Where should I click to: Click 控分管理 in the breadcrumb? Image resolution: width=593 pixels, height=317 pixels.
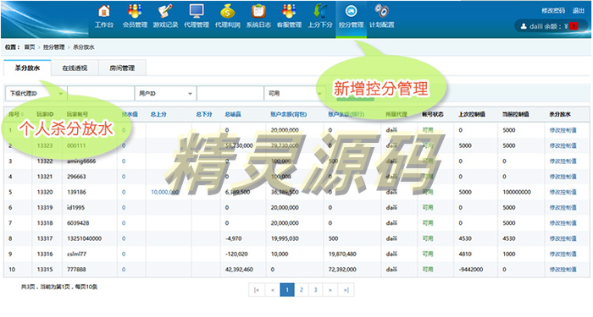[x=53, y=47]
